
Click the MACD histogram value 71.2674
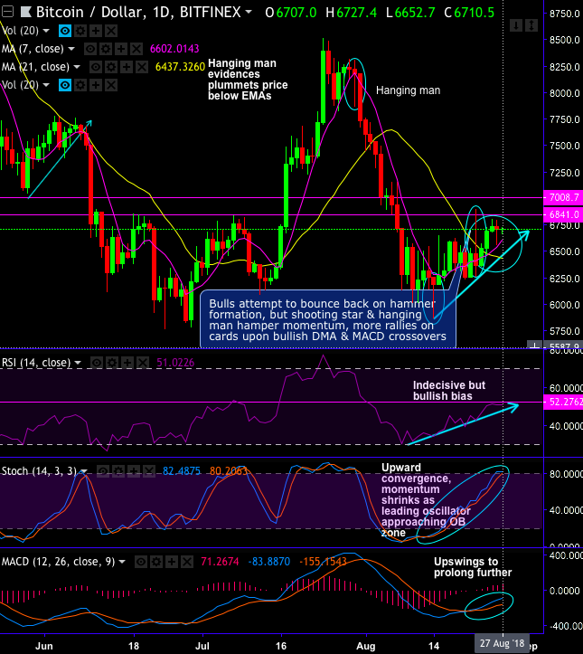click(220, 562)
